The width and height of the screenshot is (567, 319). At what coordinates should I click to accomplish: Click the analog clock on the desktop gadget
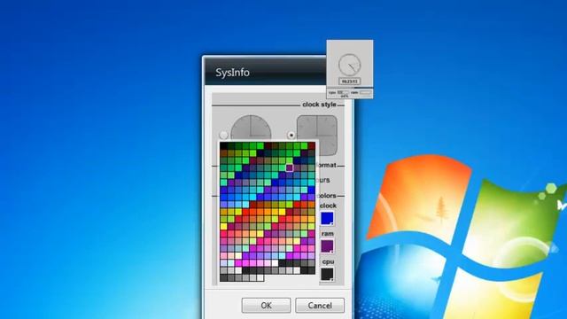pos(350,65)
